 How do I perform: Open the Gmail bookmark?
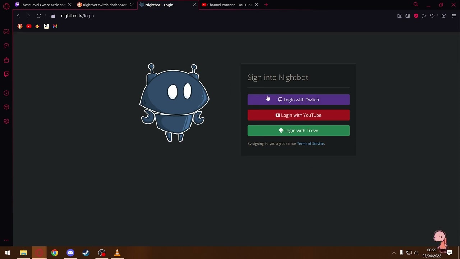pyautogui.click(x=55, y=26)
